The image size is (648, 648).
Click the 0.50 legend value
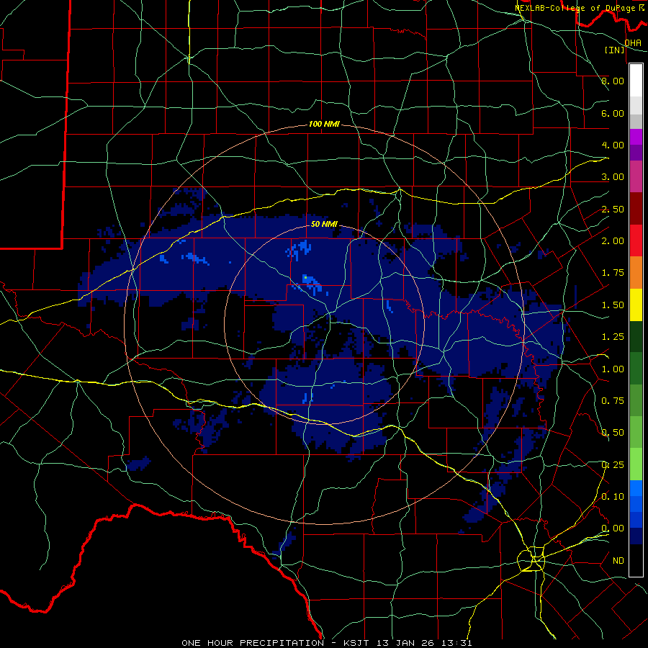click(x=613, y=433)
